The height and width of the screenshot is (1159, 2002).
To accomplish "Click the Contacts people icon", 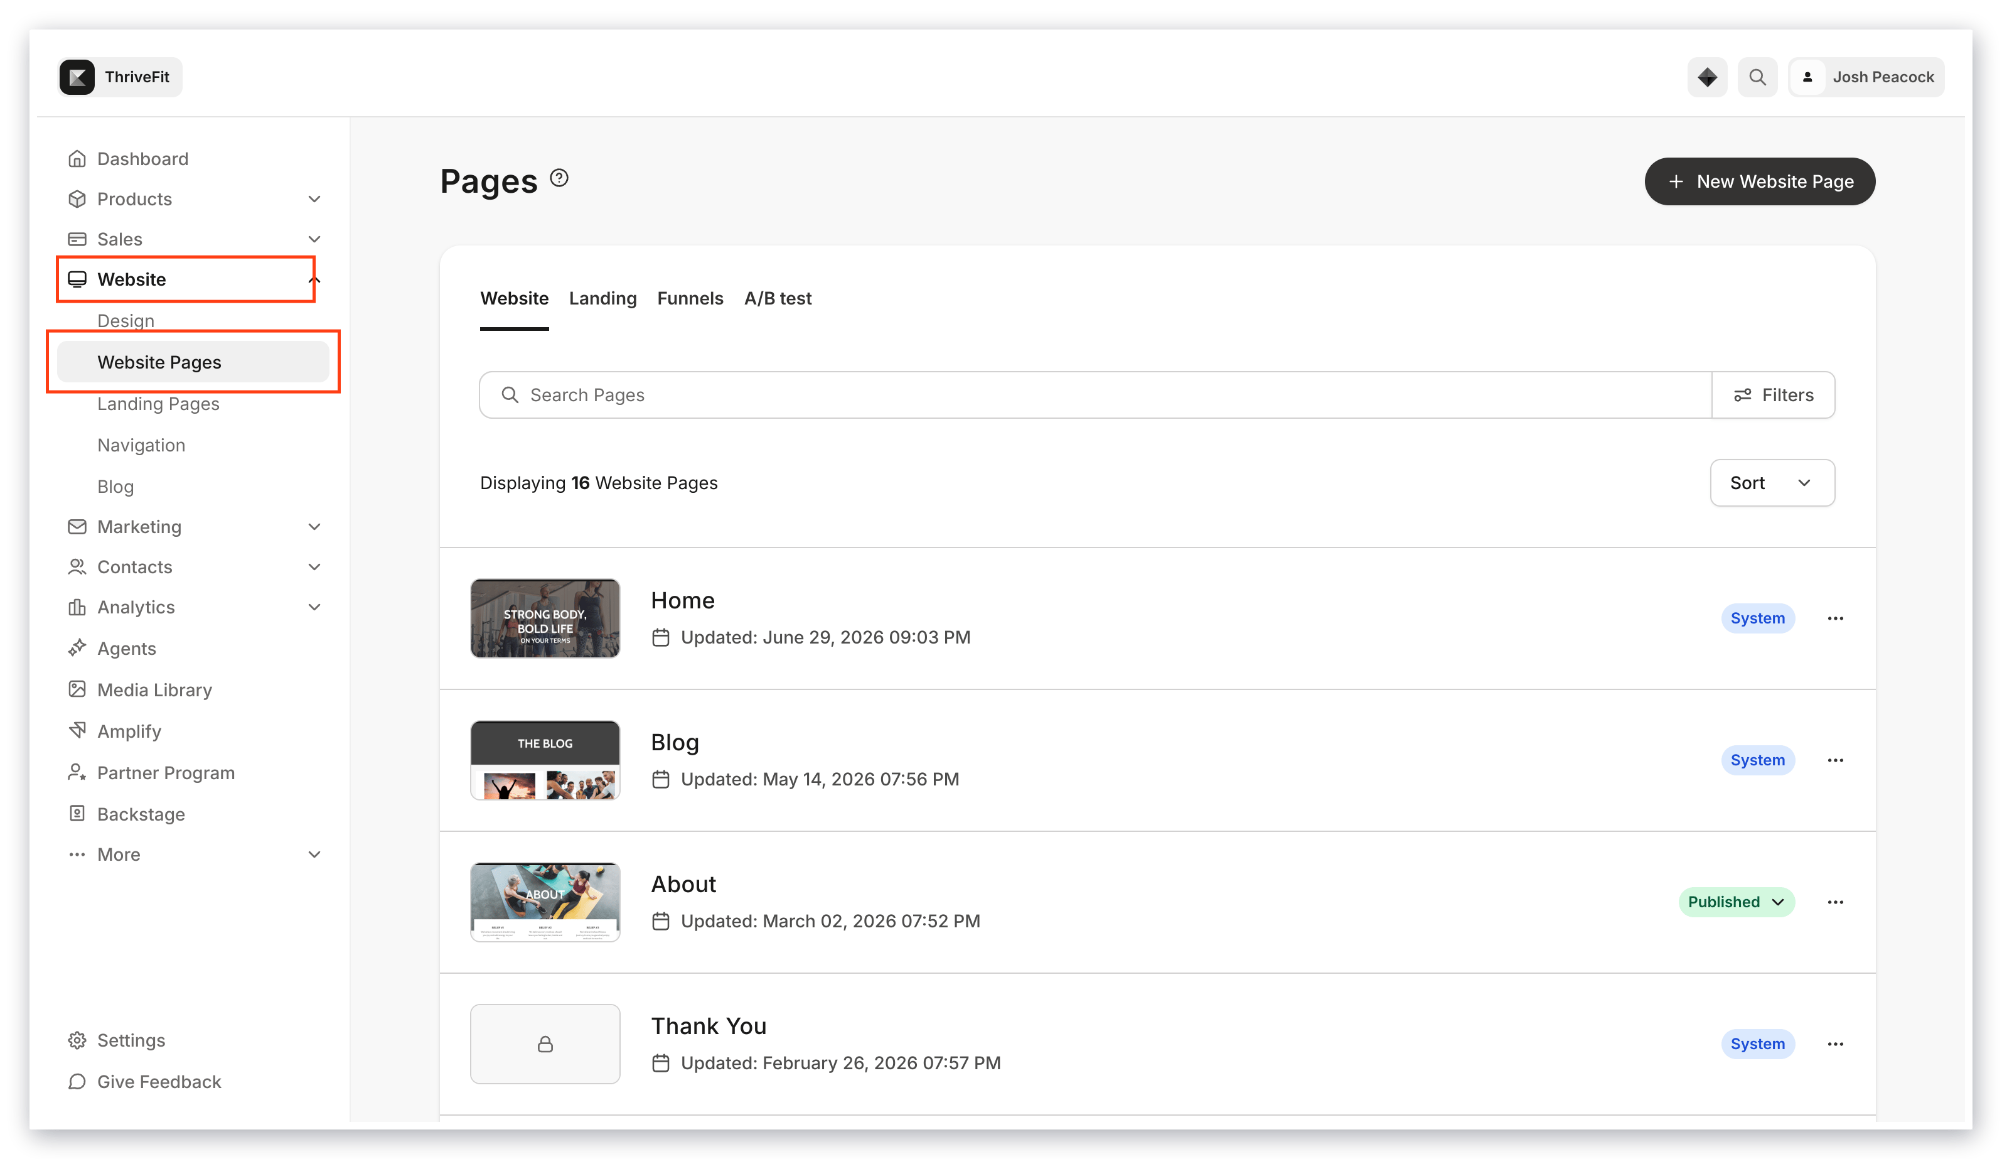I will point(77,567).
